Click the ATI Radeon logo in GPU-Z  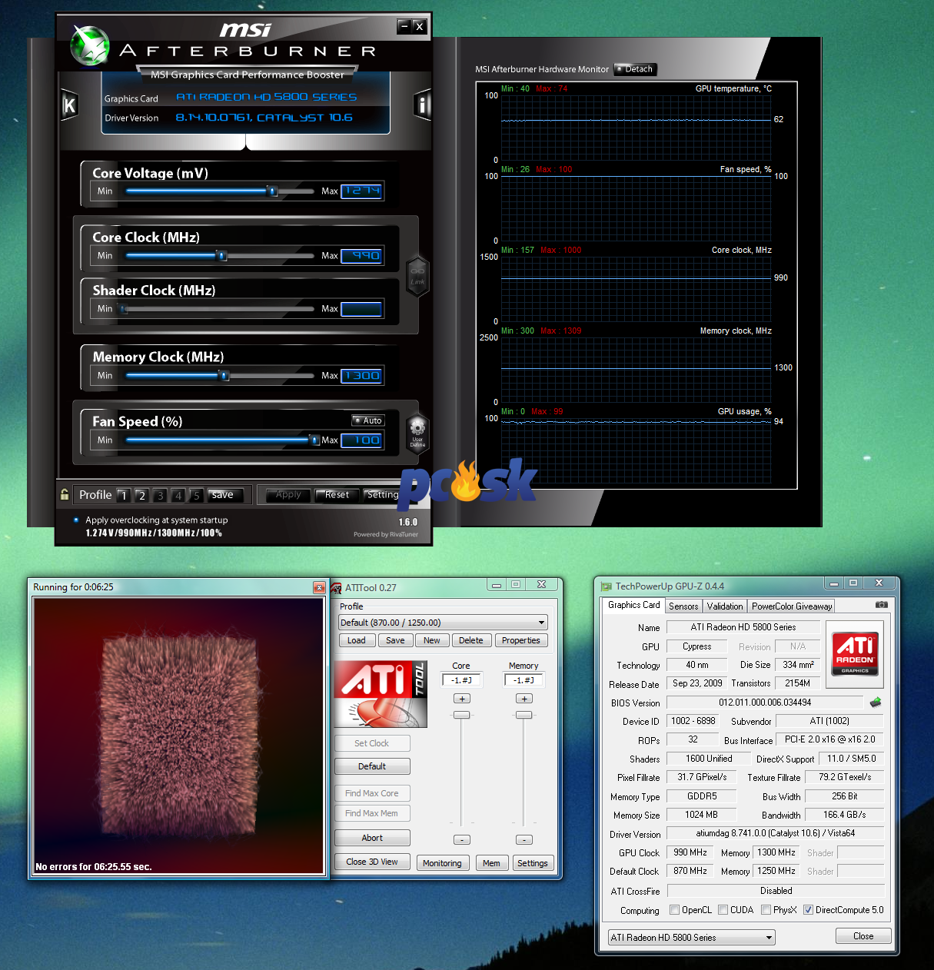click(x=855, y=654)
